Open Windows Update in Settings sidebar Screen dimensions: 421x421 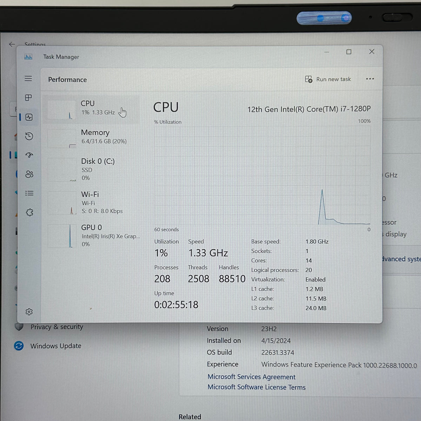point(56,346)
